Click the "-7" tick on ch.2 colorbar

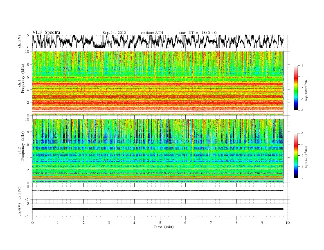(x=301, y=178)
